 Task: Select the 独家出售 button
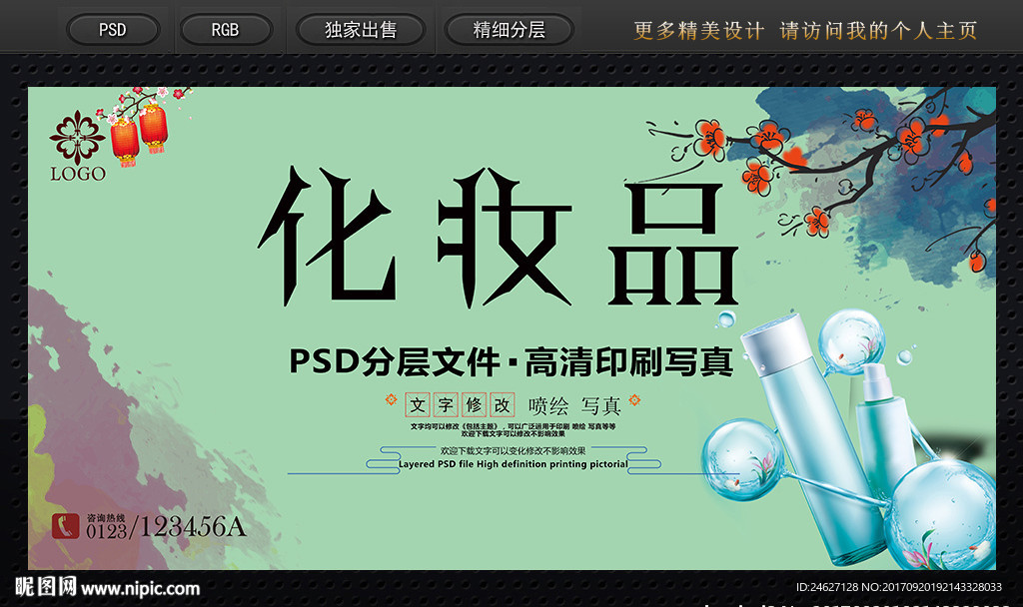pos(361,30)
